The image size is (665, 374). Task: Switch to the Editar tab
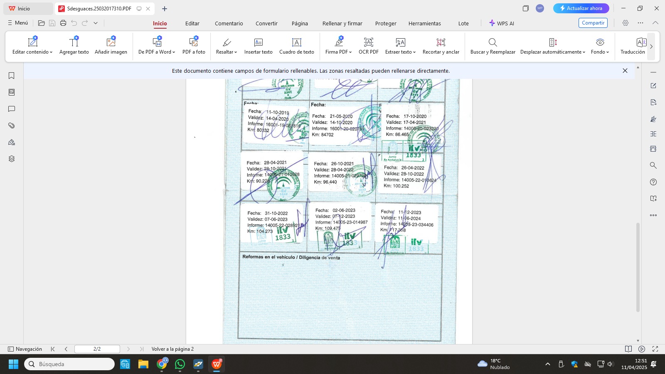pos(192,23)
